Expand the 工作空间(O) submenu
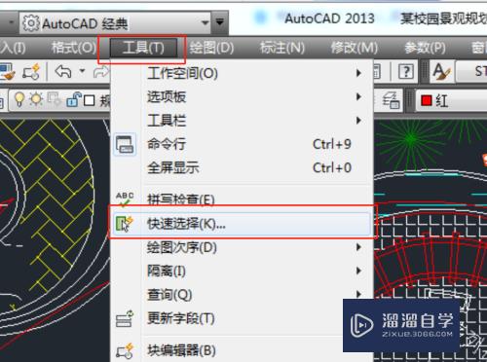The width and height of the screenshot is (487, 362). click(x=242, y=73)
